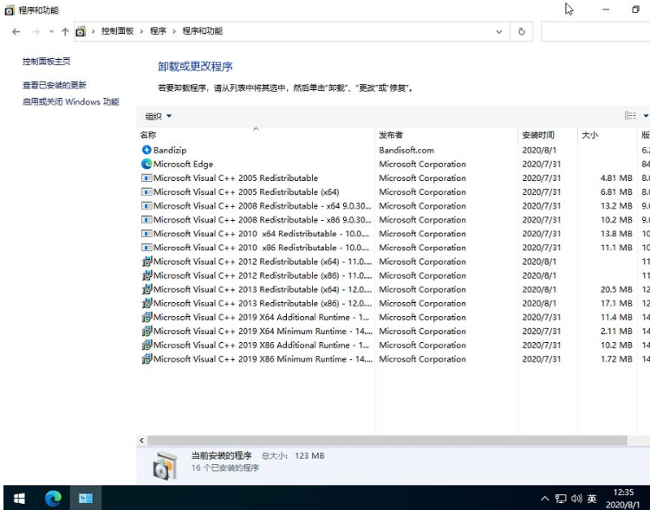The height and width of the screenshot is (510, 650).
Task: Sort by the 大小 column header
Action: pyautogui.click(x=607, y=135)
